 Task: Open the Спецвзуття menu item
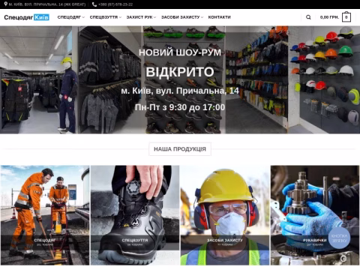click(103, 17)
